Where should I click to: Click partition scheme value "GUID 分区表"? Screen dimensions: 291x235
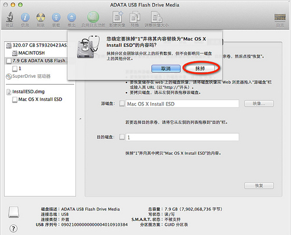pyautogui.click(x=176, y=225)
